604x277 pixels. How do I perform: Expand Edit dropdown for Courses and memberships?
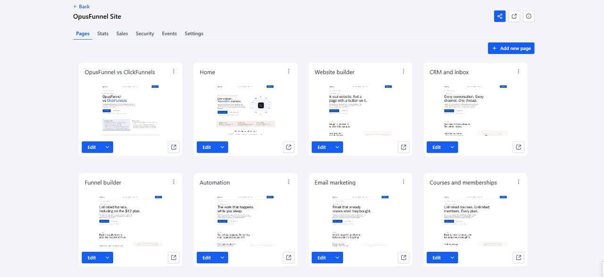452,257
